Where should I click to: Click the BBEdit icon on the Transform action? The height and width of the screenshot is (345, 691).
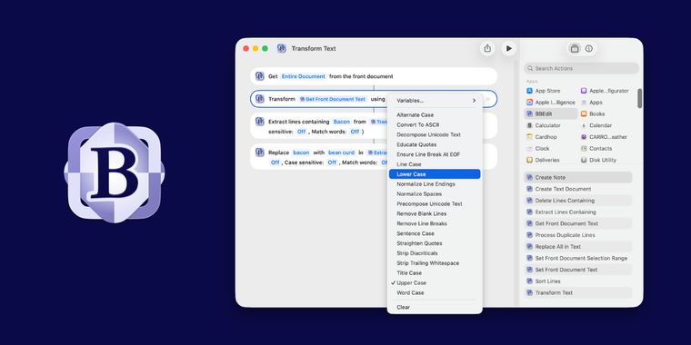(x=259, y=99)
